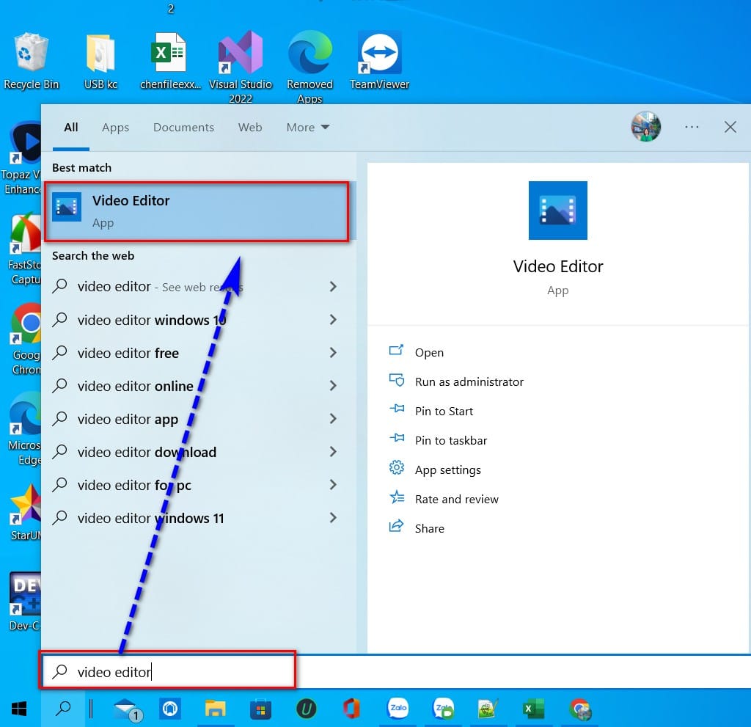Expand arrow for 'video editor windows 11'
The width and height of the screenshot is (751, 727).
point(333,518)
